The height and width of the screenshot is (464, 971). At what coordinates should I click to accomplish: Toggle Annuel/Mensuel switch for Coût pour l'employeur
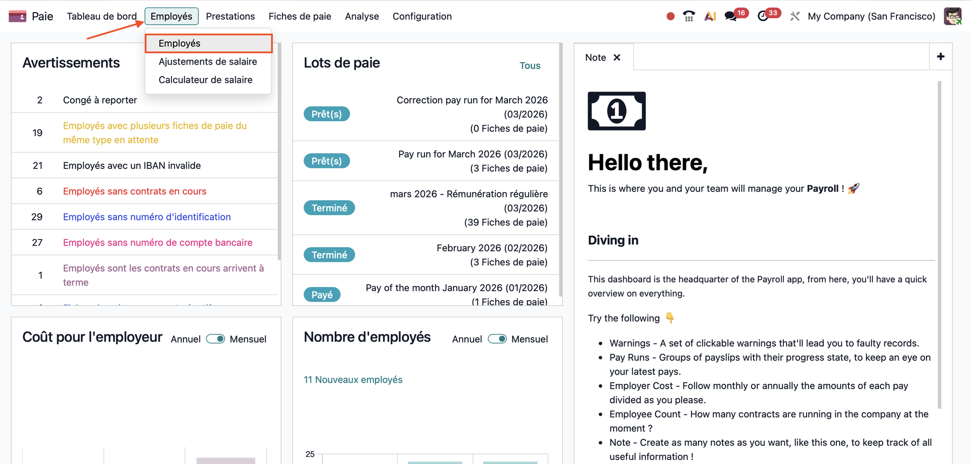[x=215, y=339]
